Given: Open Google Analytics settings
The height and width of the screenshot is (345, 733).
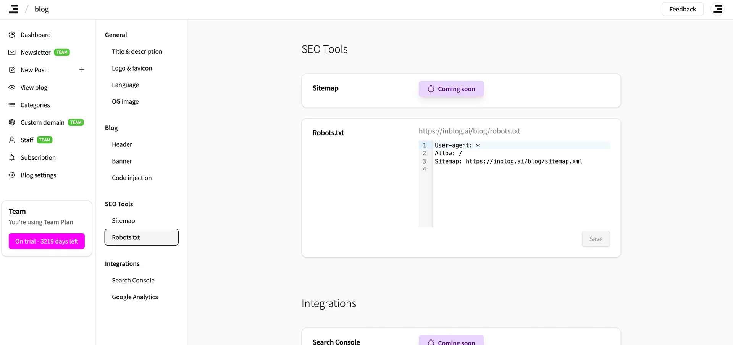Looking at the screenshot, I should point(135,297).
